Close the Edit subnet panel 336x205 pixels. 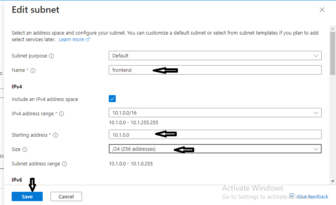pyautogui.click(x=322, y=10)
